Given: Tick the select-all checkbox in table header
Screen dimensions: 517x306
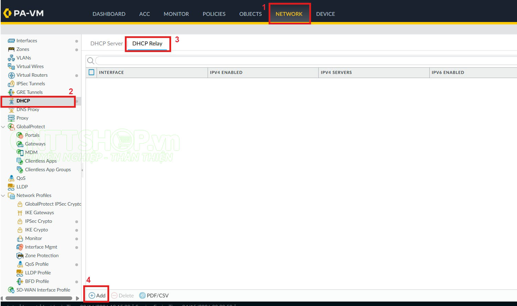Looking at the screenshot, I should 91,72.
